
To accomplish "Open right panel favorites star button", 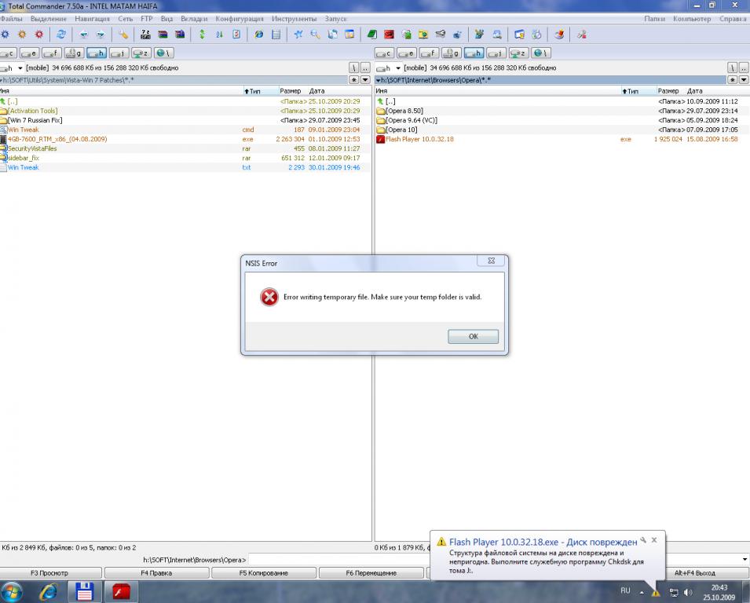I will 732,80.
